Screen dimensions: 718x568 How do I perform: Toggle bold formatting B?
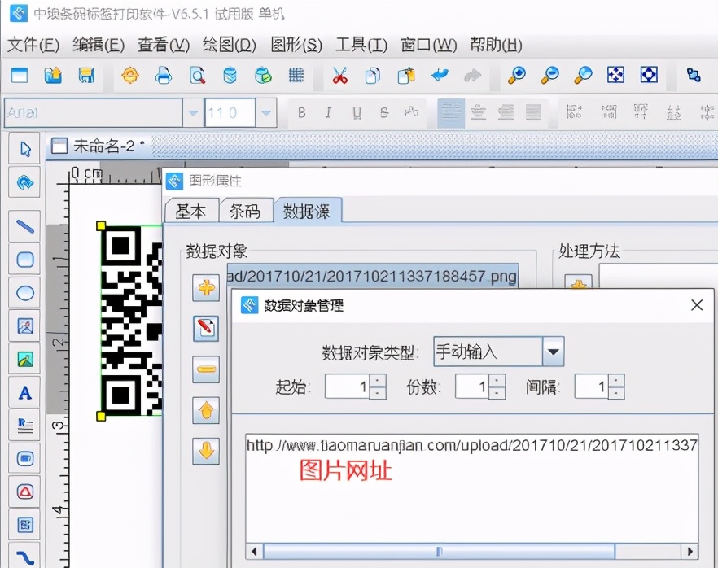(x=302, y=112)
